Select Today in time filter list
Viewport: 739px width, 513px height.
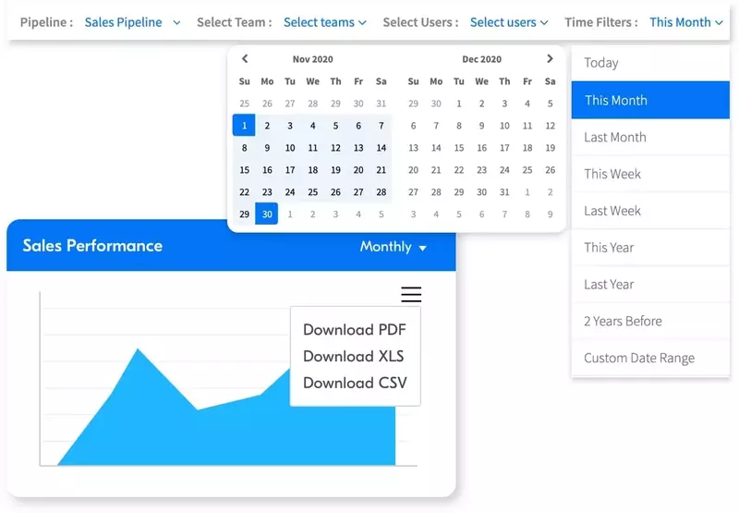click(x=650, y=63)
